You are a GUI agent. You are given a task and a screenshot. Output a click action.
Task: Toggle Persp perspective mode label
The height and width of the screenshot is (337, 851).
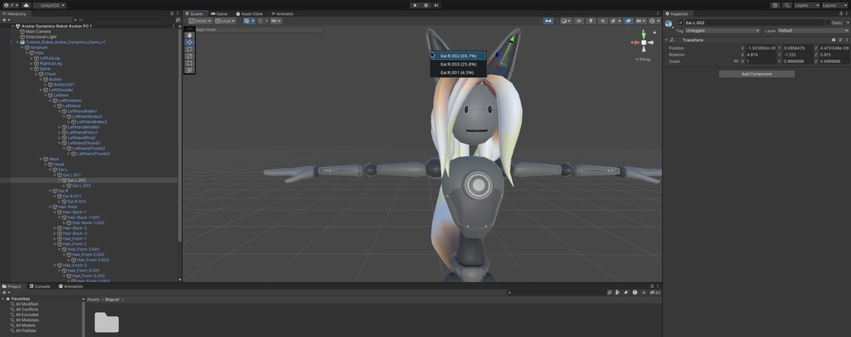coord(642,59)
